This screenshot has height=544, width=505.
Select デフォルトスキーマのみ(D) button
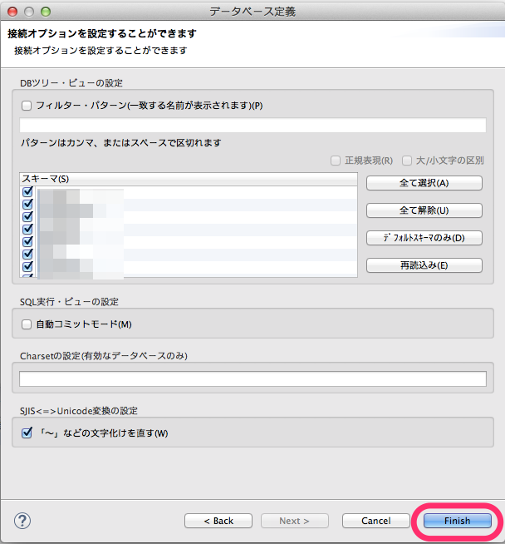tap(424, 238)
